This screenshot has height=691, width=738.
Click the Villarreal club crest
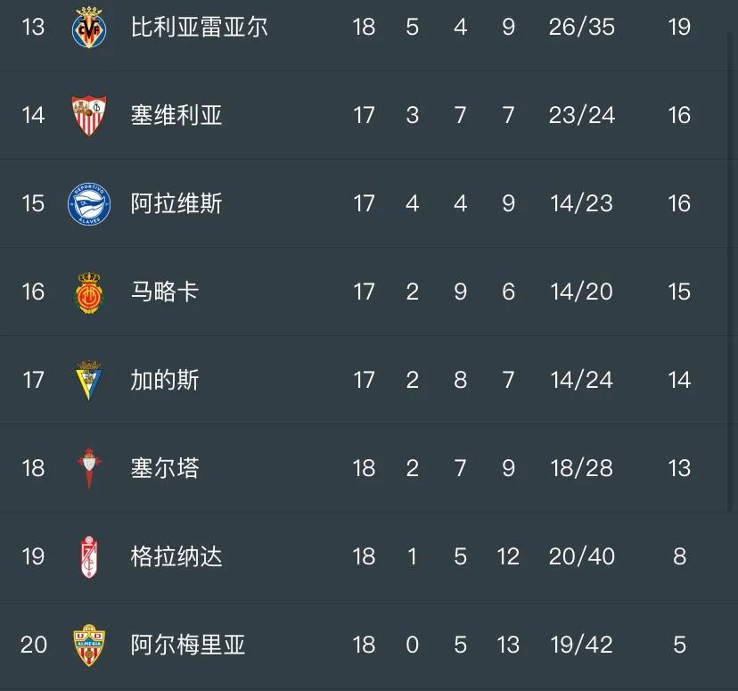pos(89,28)
